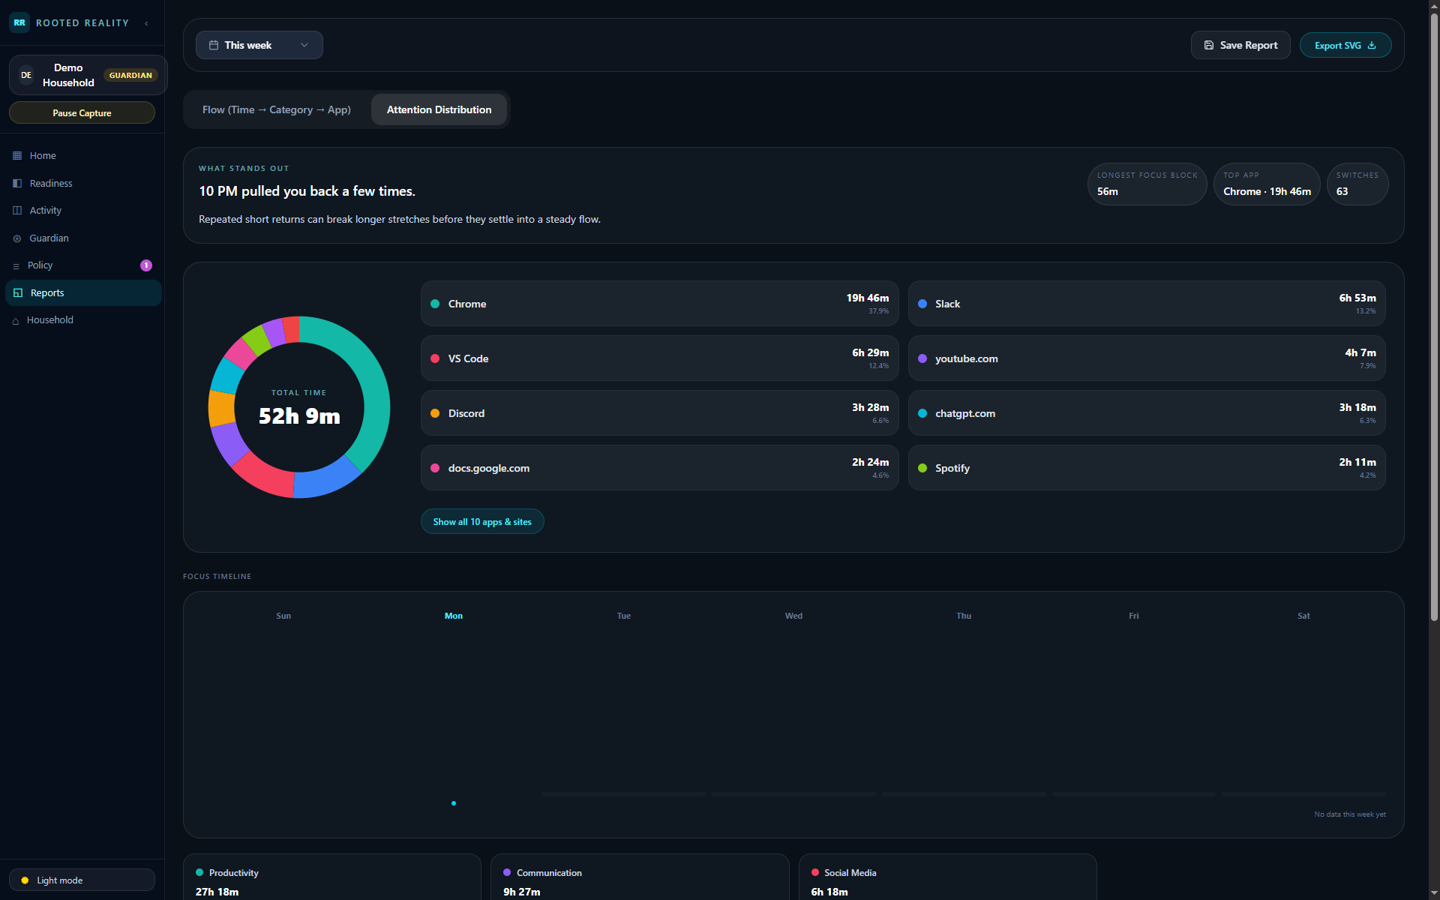This screenshot has height=900, width=1440.
Task: Click the Total Time donut chart
Action: [298, 407]
